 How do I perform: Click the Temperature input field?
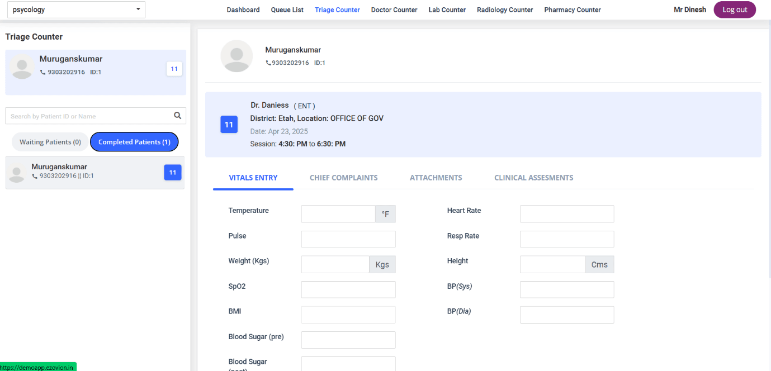pos(338,214)
